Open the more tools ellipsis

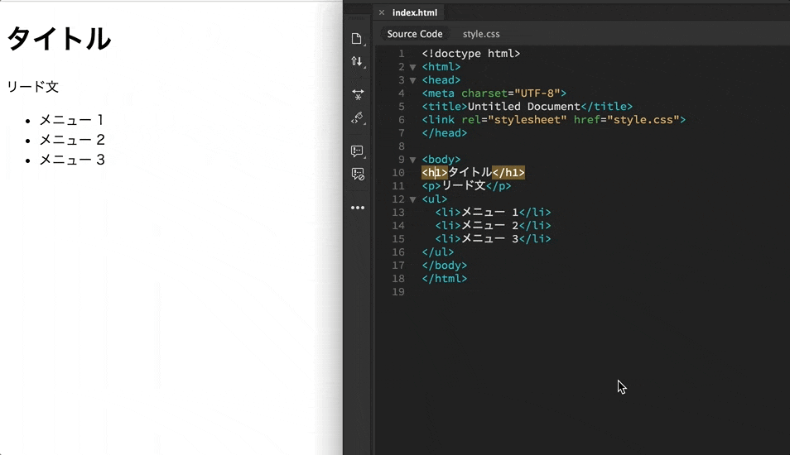[358, 208]
